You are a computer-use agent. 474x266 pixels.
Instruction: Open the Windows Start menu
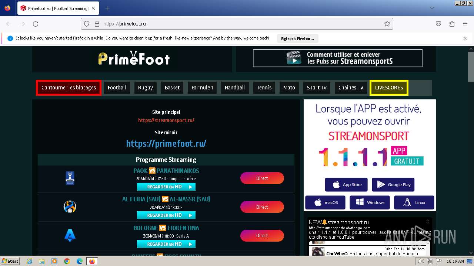10,261
